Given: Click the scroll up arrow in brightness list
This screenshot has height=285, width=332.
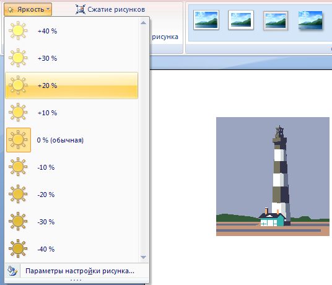Looking at the screenshot, I should pyautogui.click(x=143, y=23).
